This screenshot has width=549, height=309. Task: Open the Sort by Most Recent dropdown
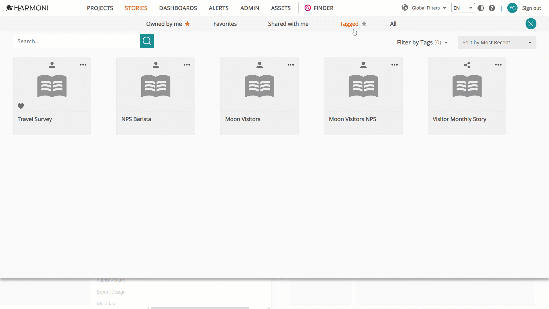point(497,43)
